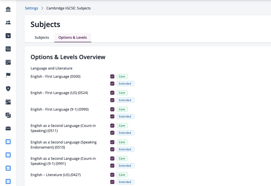
Task: Click the Core badge for English (9-1) (0990)
Action: tap(122, 109)
